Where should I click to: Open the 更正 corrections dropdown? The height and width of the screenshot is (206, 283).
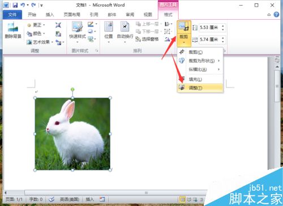pyautogui.click(x=36, y=25)
